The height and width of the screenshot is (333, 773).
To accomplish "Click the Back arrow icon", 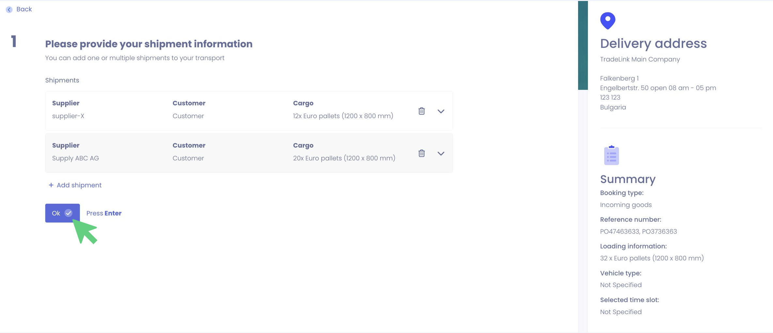I will pyautogui.click(x=9, y=9).
